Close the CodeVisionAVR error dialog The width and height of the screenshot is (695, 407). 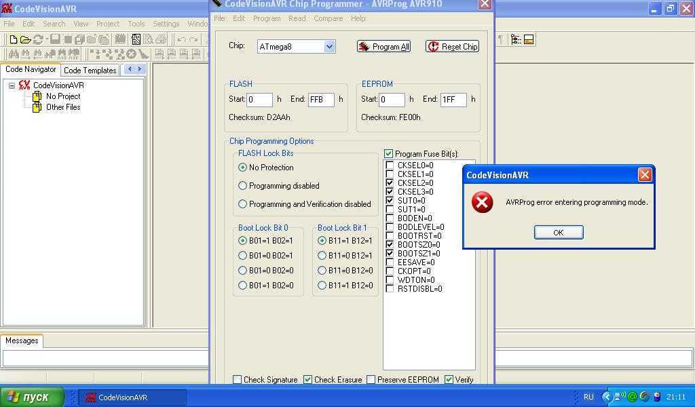645,175
